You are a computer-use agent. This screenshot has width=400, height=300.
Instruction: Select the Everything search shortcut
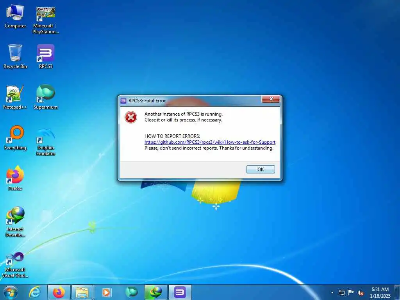coord(15,138)
